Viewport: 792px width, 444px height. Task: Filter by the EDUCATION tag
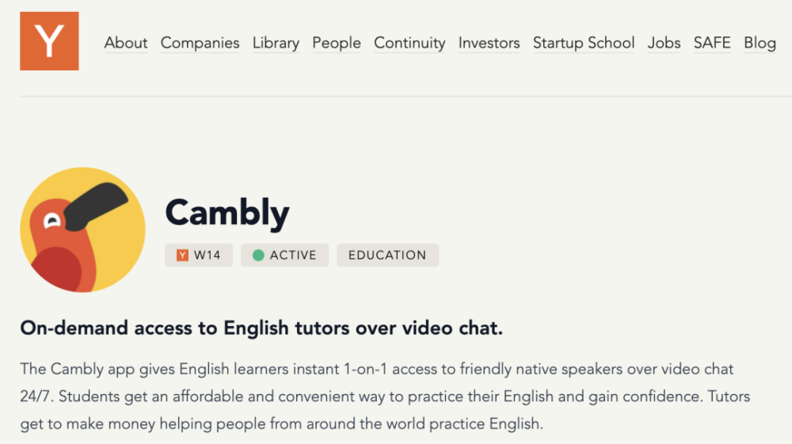pos(388,256)
